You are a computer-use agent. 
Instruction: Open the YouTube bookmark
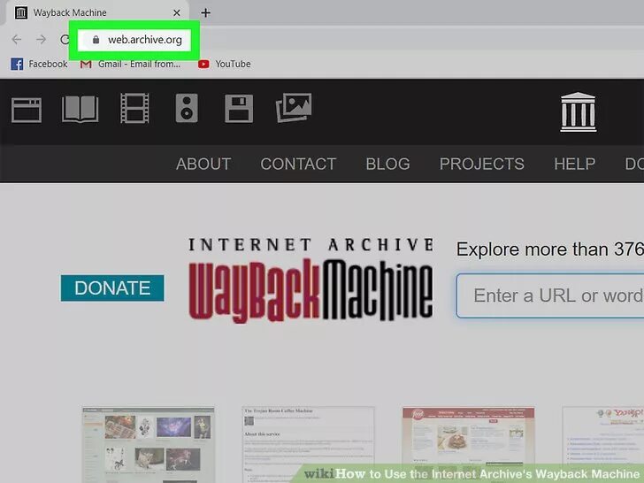click(225, 64)
